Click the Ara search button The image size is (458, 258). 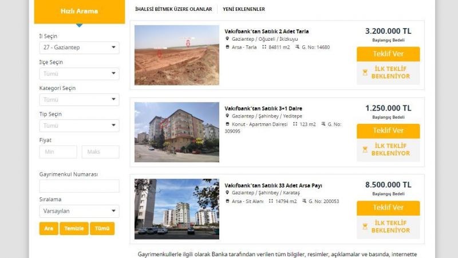[49, 228]
